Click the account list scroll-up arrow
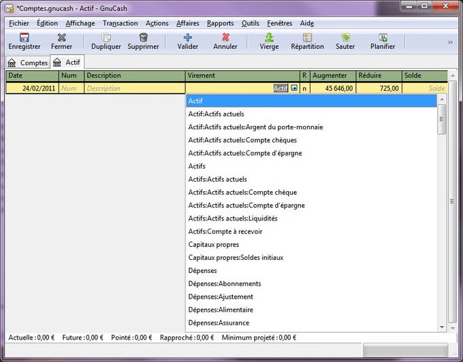 click(x=442, y=100)
